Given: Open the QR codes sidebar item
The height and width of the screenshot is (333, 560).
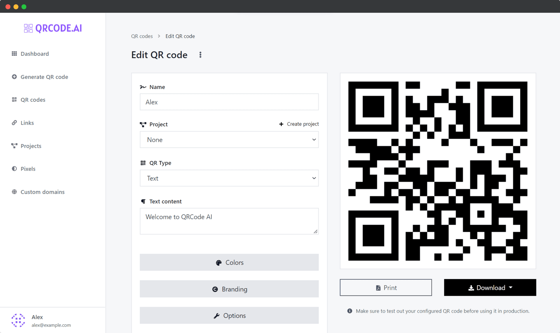Looking at the screenshot, I should 28,100.
